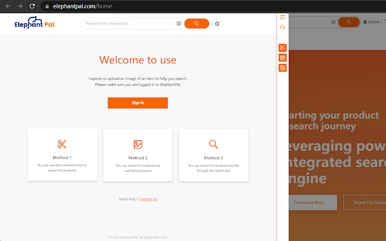Reload the page with the refresh icon

pos(32,6)
